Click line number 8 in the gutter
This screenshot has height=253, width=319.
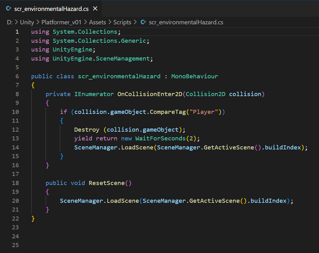[x=17, y=94]
